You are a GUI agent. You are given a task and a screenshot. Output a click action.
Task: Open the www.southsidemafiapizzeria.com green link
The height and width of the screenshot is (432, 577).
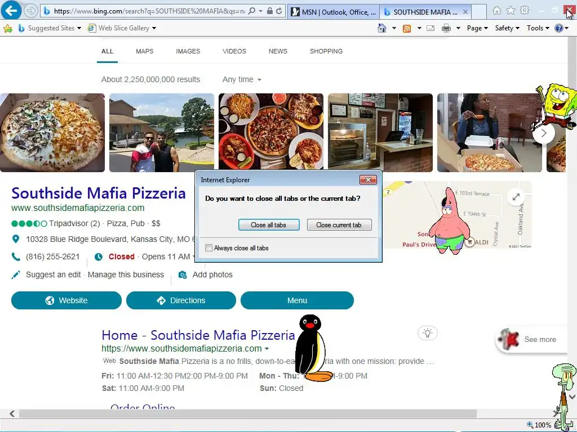click(x=78, y=208)
